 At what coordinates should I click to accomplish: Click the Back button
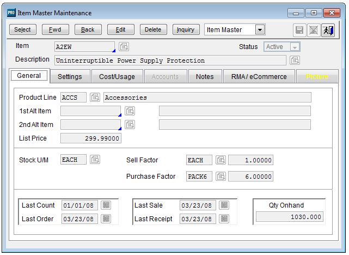(88, 29)
